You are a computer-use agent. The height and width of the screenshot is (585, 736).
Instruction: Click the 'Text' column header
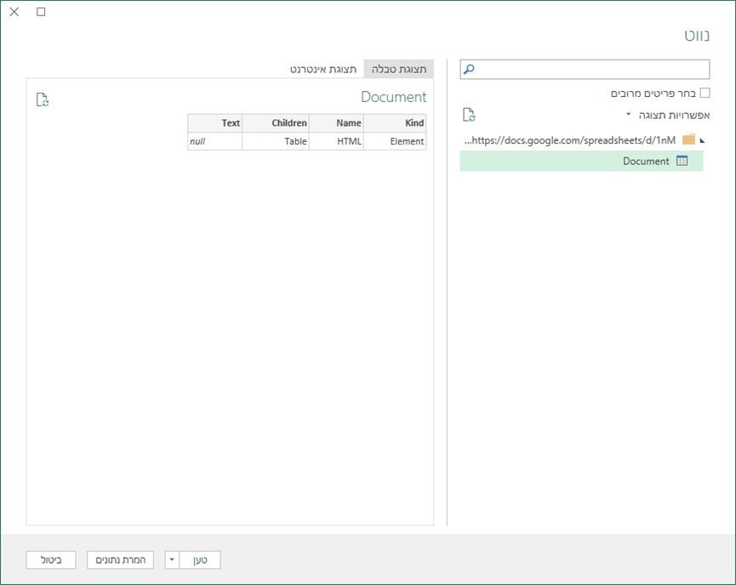[x=215, y=123]
